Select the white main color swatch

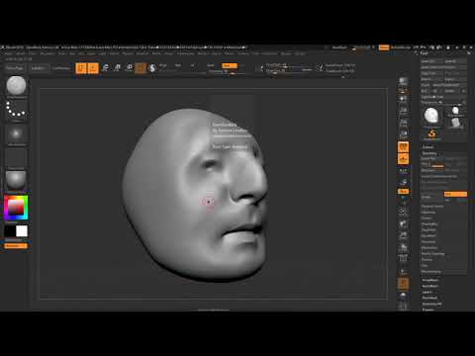tap(22, 231)
